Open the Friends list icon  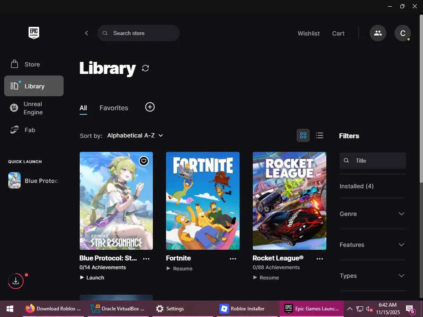378,33
